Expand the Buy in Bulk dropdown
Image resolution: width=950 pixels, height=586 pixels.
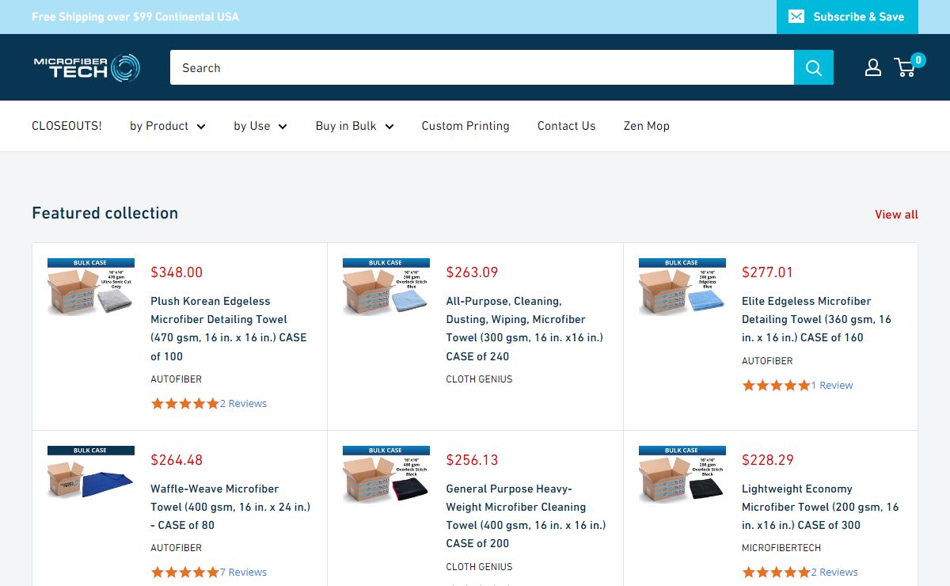click(x=355, y=126)
